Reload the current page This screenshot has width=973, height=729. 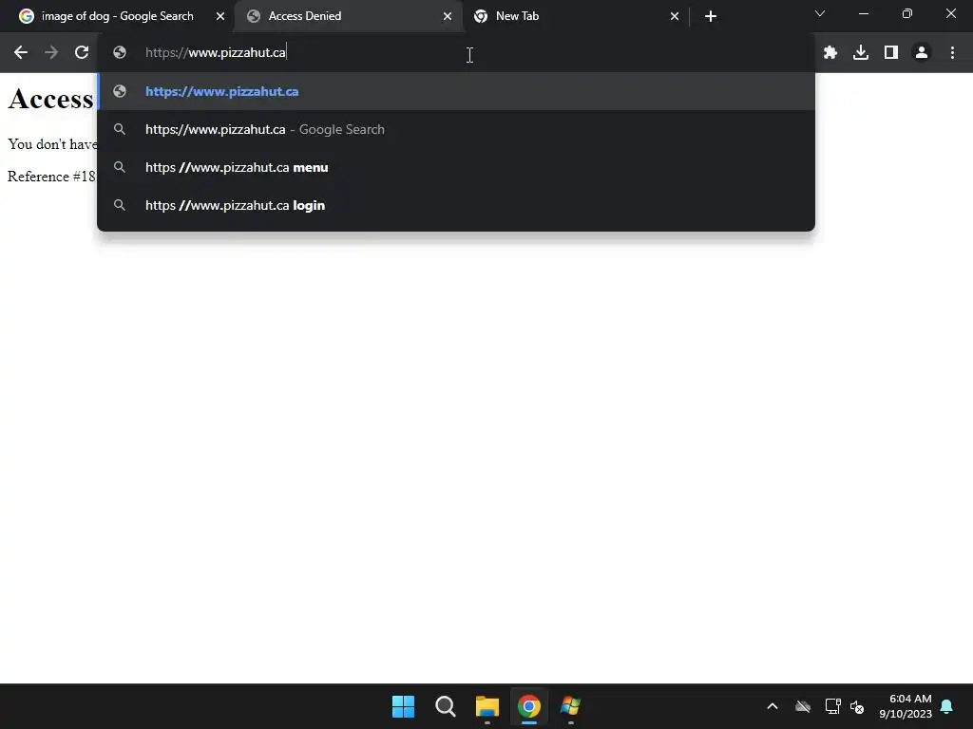82,53
